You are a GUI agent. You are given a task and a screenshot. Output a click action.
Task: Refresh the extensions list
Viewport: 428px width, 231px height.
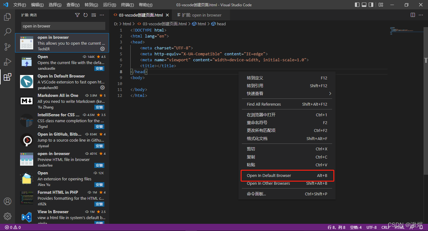pyautogui.click(x=85, y=15)
